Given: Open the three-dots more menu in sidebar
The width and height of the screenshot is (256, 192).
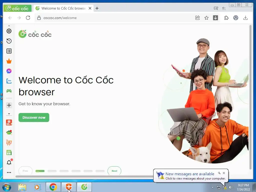Looking at the screenshot, I should 9,172.
